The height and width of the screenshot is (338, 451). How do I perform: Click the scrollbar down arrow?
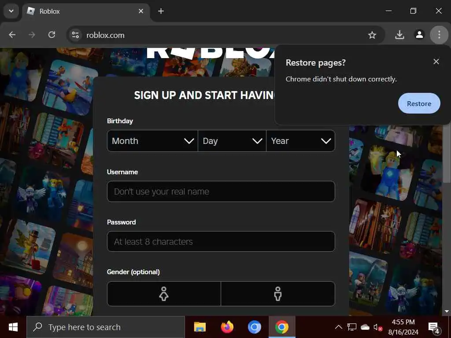coord(447,312)
